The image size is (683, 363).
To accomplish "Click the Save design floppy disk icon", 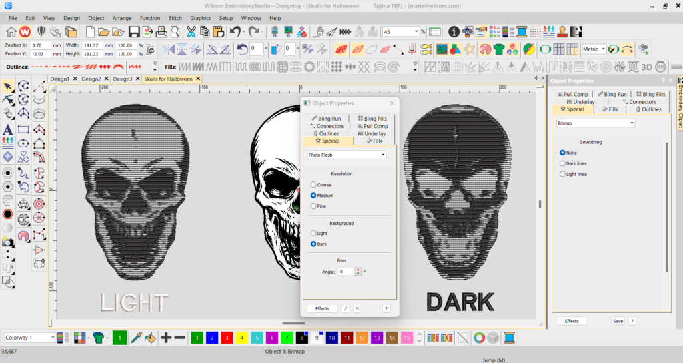I will 134,31.
